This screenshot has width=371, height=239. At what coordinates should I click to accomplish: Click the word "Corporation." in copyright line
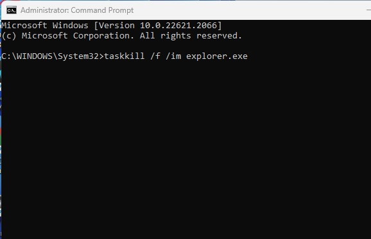(x=103, y=36)
